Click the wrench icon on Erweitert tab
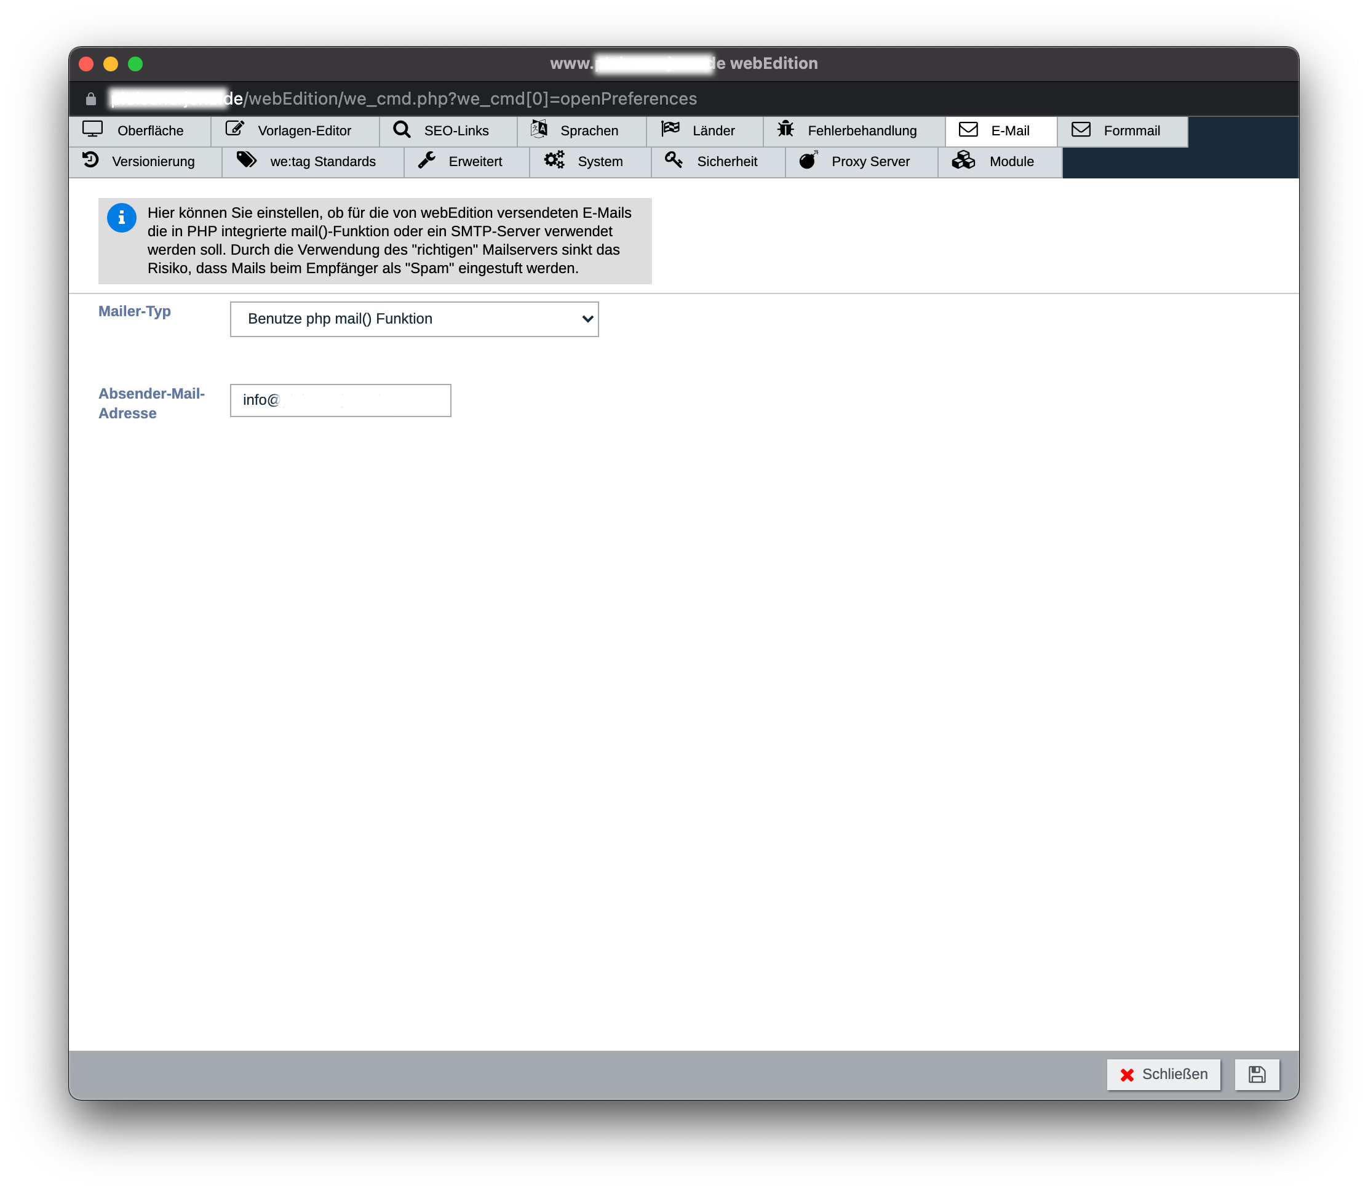 [x=426, y=159]
